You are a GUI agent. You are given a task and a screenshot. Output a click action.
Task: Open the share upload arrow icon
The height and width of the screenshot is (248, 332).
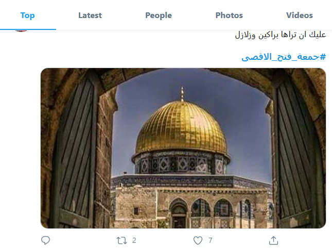tap(273, 240)
